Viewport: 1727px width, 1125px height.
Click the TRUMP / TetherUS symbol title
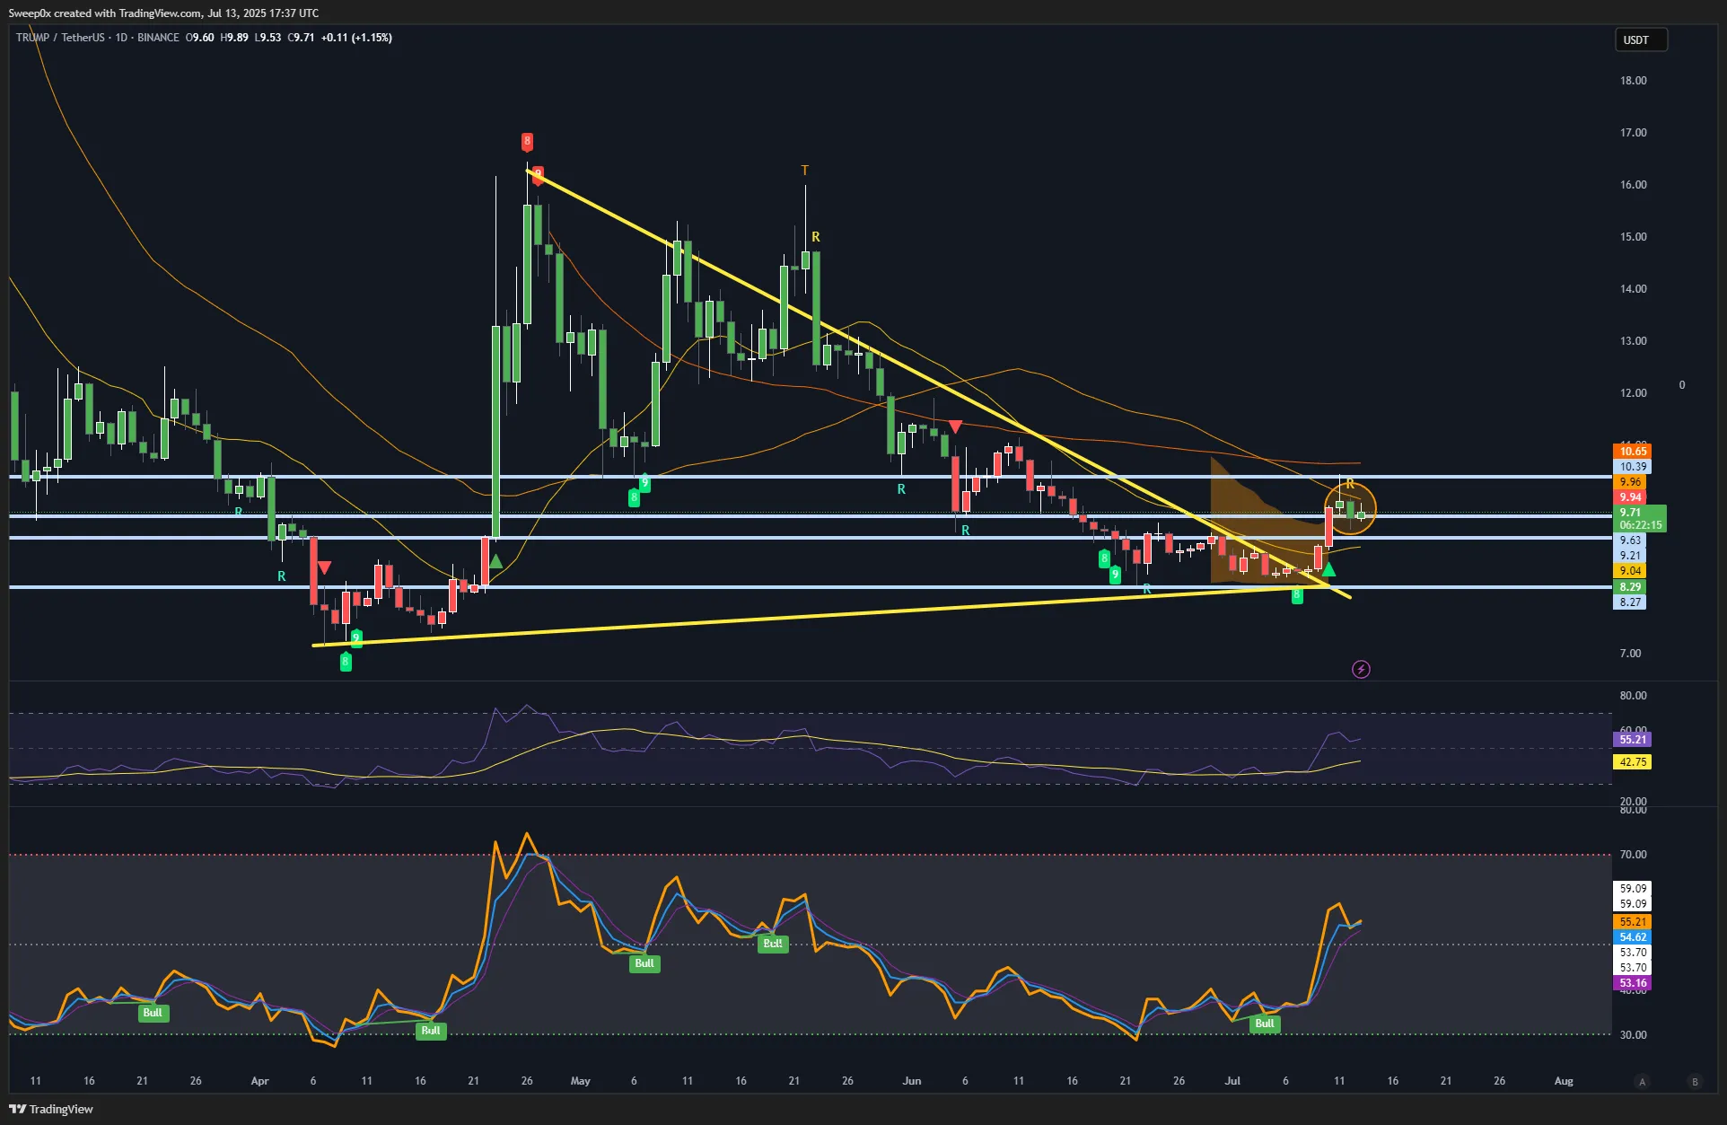59,38
